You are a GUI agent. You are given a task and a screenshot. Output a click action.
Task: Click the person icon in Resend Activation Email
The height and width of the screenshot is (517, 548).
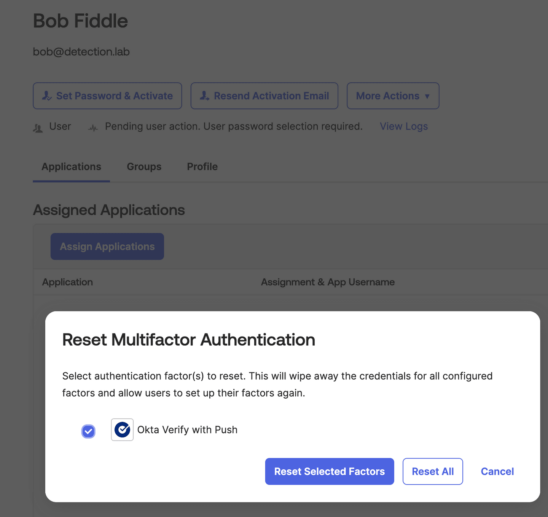pos(205,96)
